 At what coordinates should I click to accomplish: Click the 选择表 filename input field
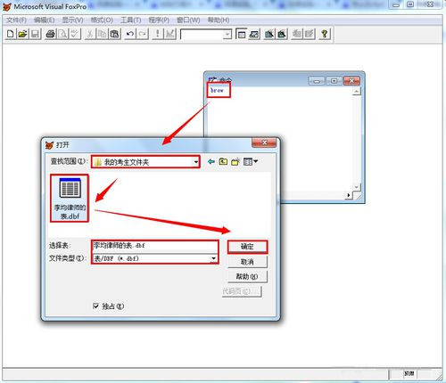[154, 246]
